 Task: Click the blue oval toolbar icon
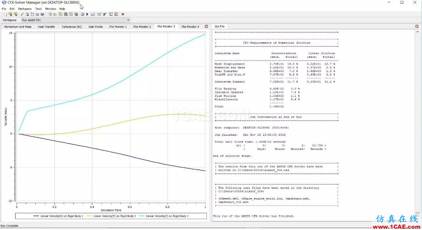click(x=42, y=14)
